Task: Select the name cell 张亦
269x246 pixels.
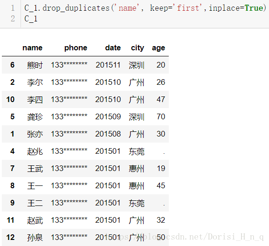Action: 35,134
